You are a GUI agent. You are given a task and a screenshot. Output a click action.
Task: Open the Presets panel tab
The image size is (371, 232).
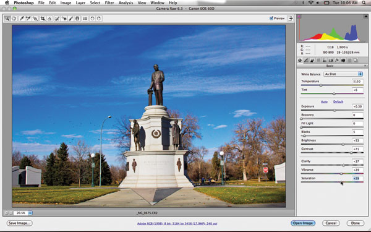click(349, 60)
